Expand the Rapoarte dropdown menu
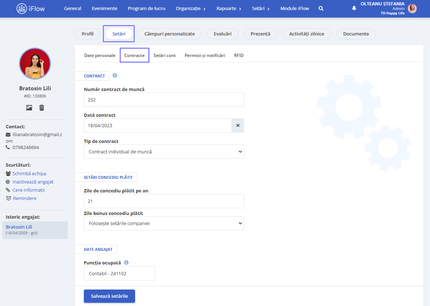 coord(229,8)
